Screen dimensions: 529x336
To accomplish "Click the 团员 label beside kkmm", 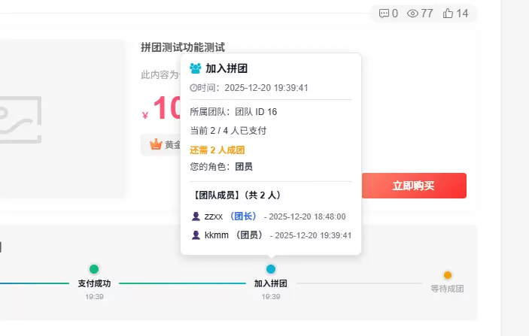I will 249,235.
